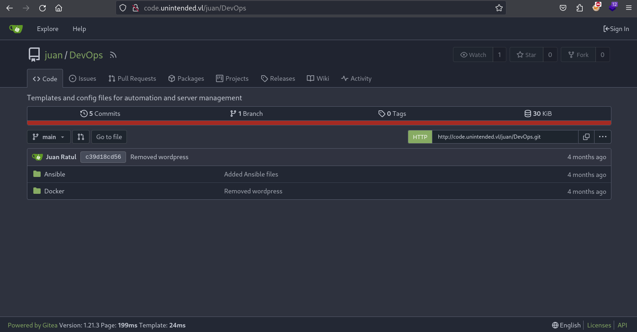The image size is (637, 332).
Task: Select the HTTP clone protocol button
Action: (x=420, y=137)
